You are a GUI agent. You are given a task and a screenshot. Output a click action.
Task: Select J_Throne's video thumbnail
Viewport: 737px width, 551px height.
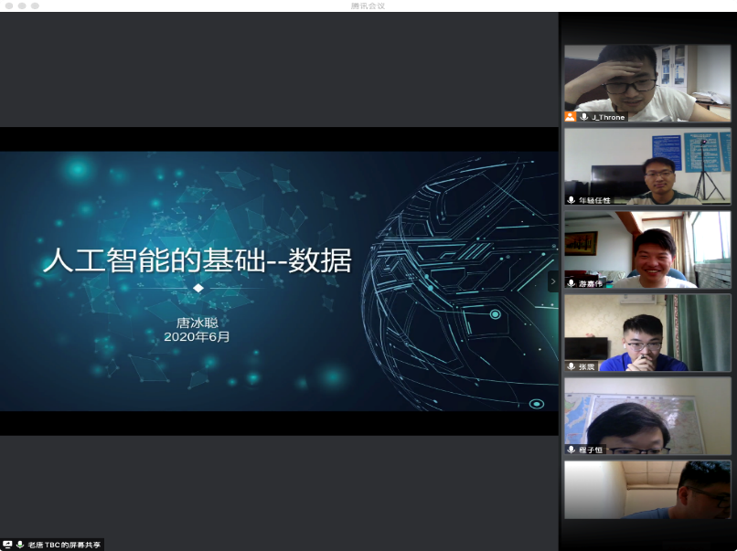coord(647,82)
